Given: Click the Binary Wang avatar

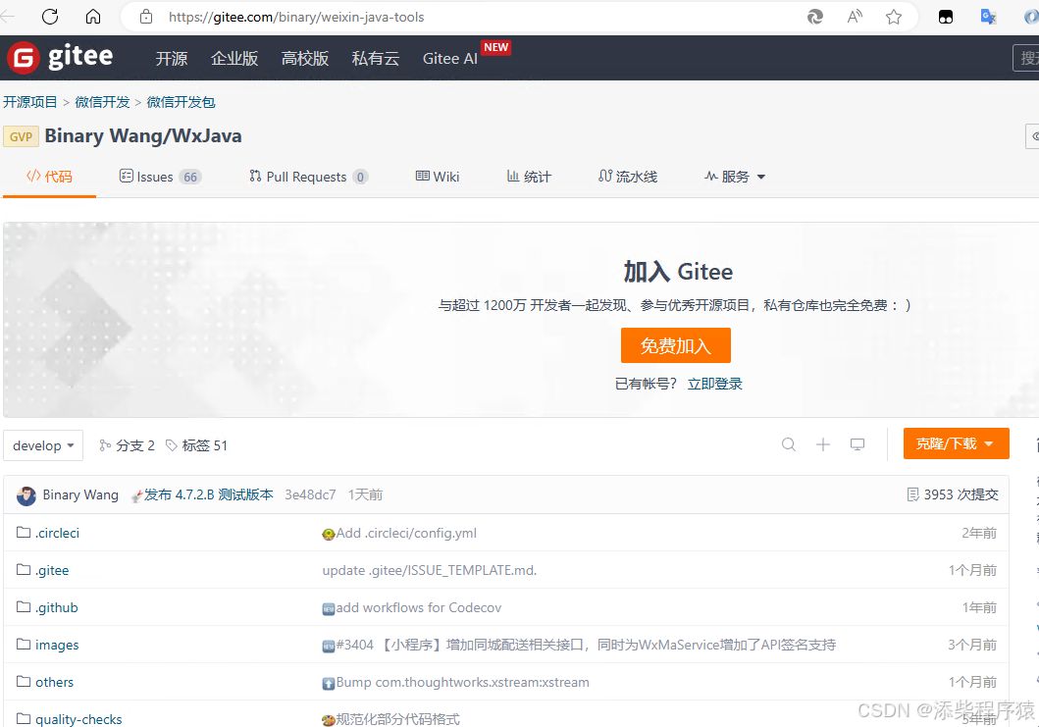Looking at the screenshot, I should [x=26, y=495].
